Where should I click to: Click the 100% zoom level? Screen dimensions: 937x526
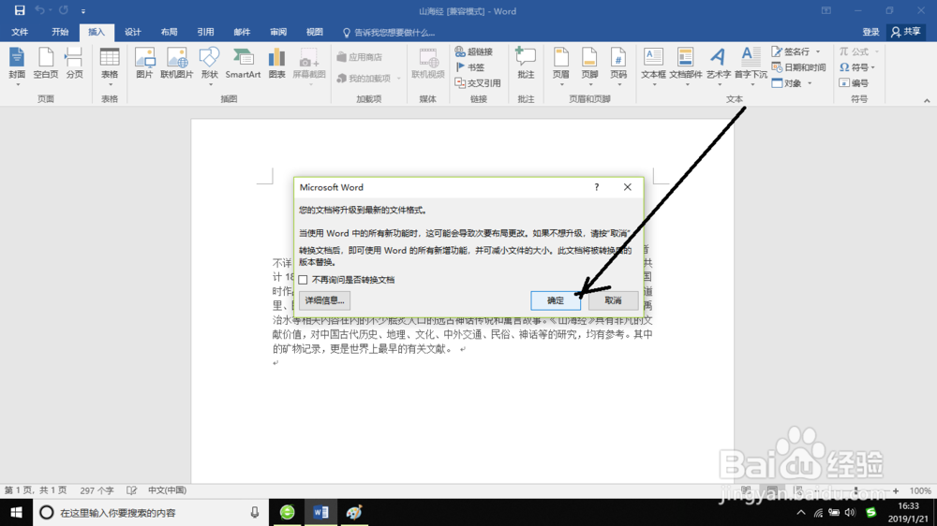(x=920, y=490)
